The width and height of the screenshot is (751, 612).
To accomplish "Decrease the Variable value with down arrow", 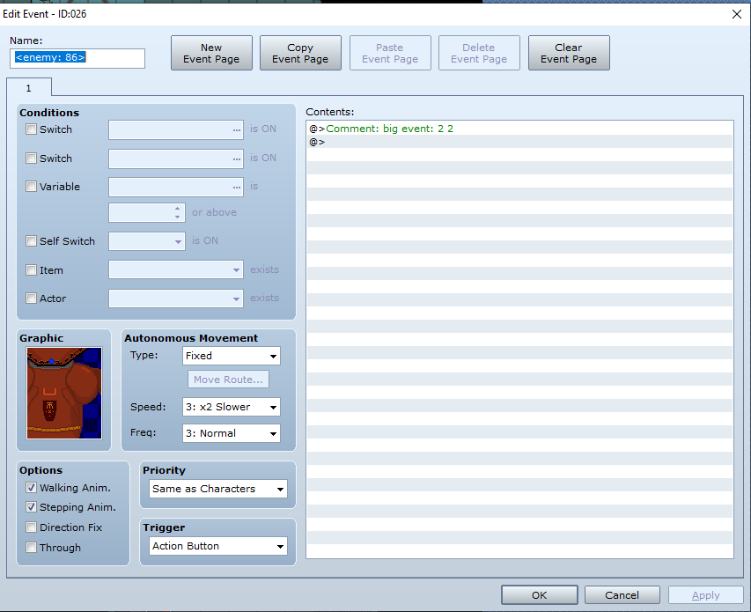I will (177, 217).
